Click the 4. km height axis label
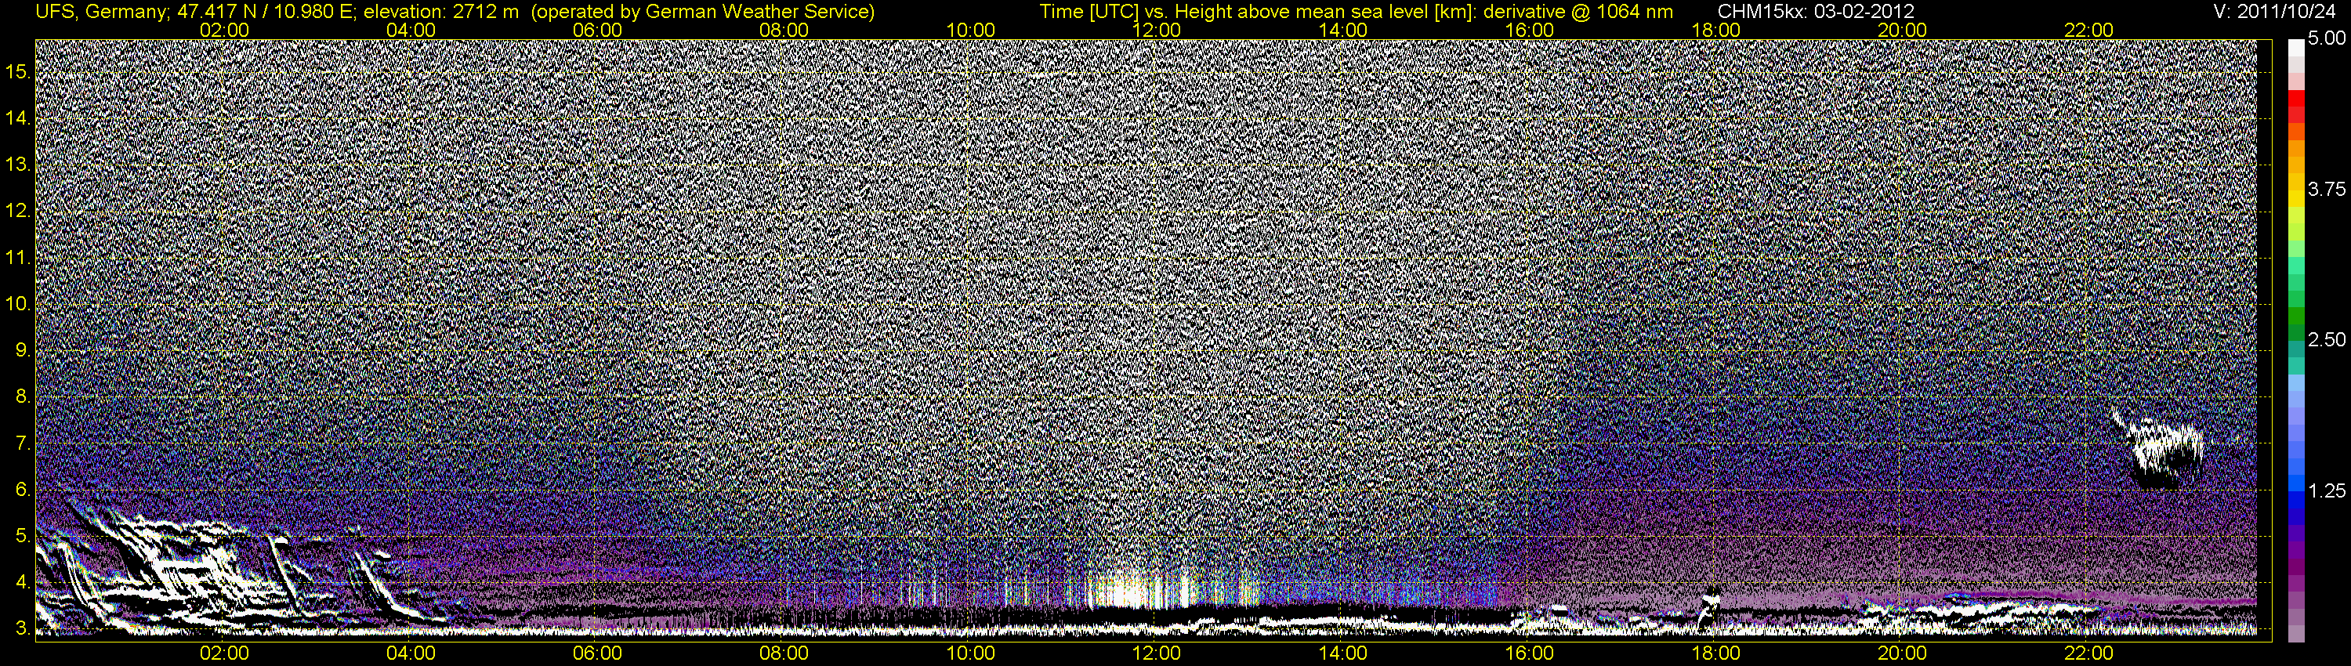This screenshot has height=666, width=2351. pyautogui.click(x=23, y=583)
